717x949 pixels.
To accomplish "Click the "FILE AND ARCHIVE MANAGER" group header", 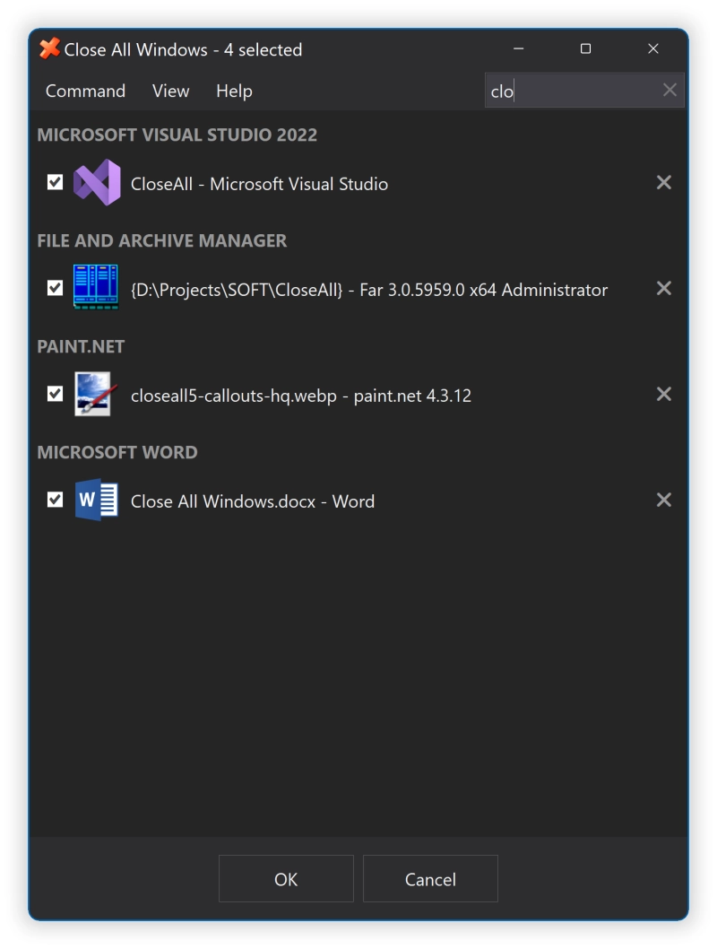I will coord(162,240).
